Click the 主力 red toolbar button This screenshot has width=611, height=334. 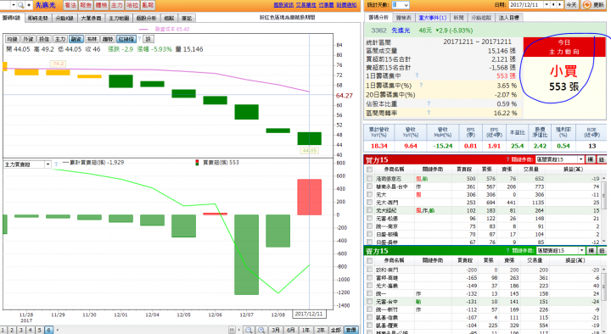pyautogui.click(x=117, y=5)
